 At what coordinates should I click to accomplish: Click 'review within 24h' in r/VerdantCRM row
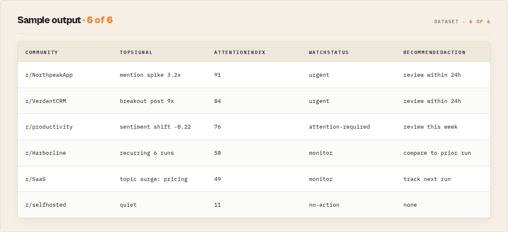pyautogui.click(x=432, y=101)
